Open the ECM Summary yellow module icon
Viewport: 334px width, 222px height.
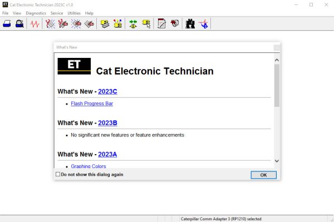tap(105, 23)
